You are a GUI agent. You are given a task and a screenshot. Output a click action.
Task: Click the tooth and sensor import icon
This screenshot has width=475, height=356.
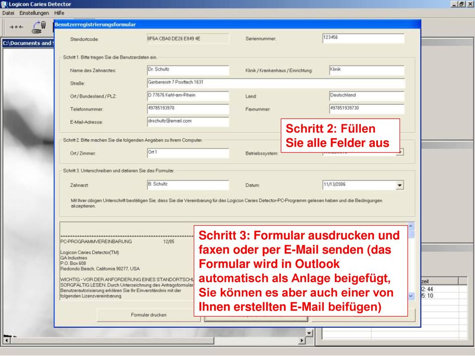pos(39,27)
